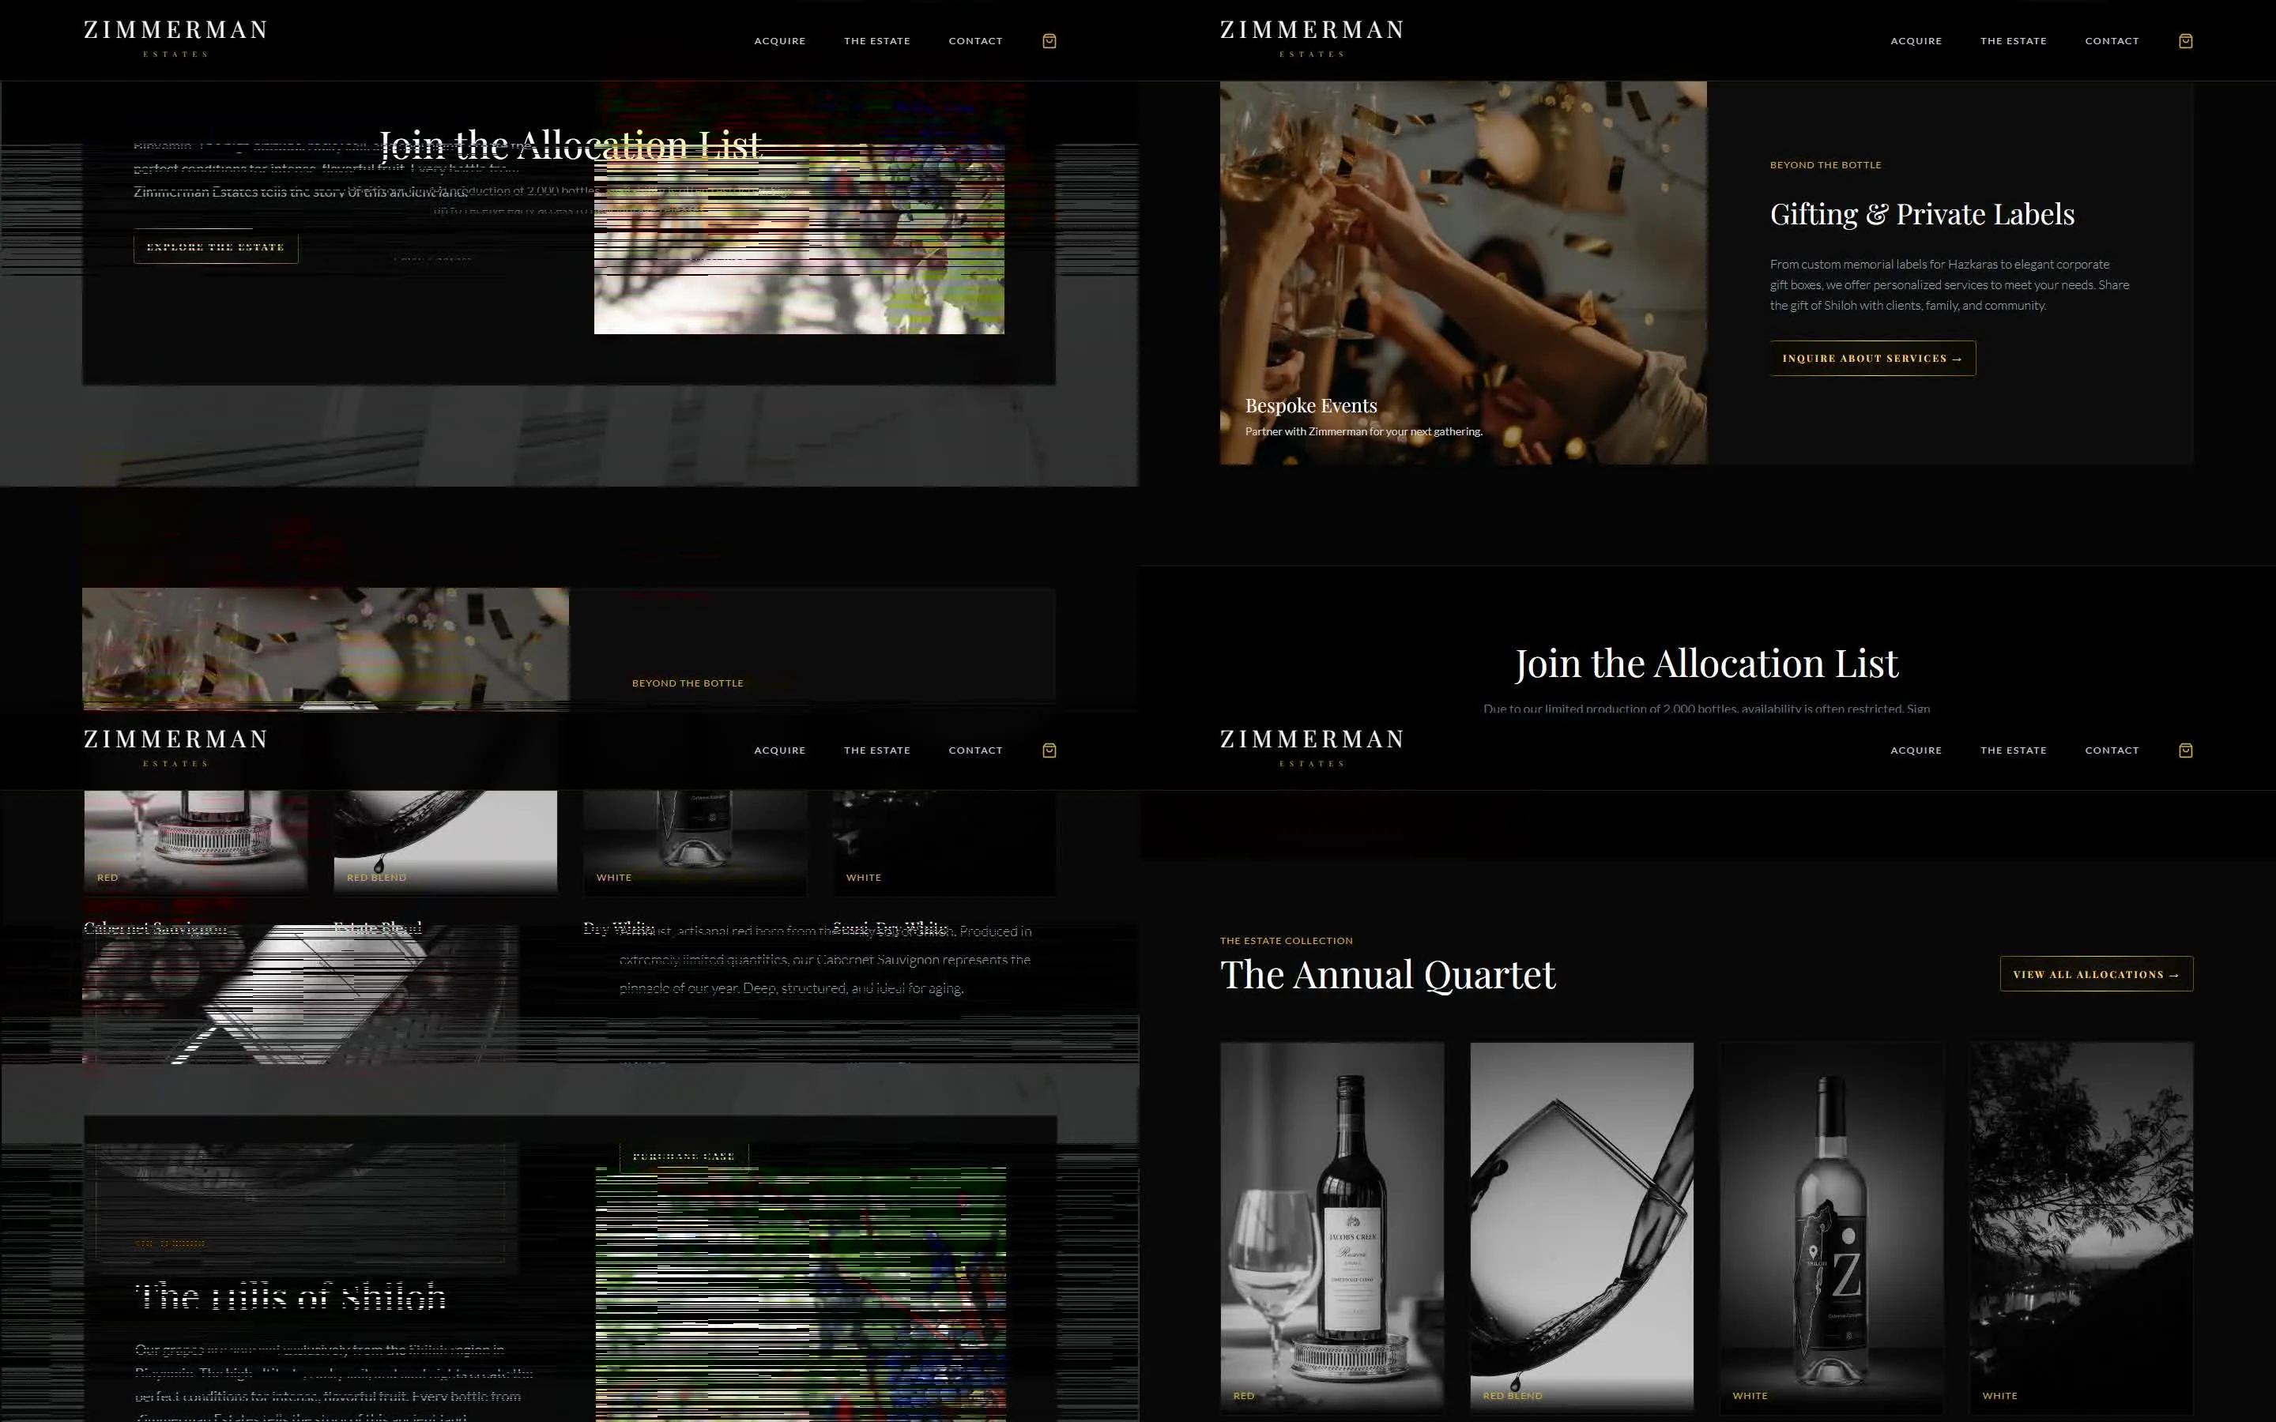Image resolution: width=2276 pixels, height=1422 pixels.
Task: Click Beyond the Bottle label above Gifting & Private Labels
Action: click(1826, 164)
